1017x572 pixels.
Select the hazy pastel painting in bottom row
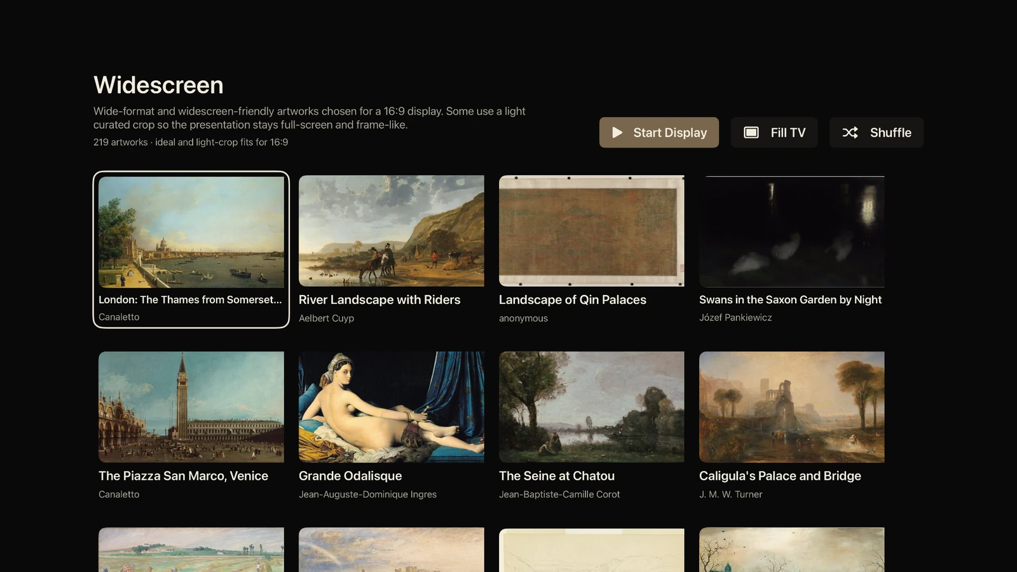coord(392,550)
